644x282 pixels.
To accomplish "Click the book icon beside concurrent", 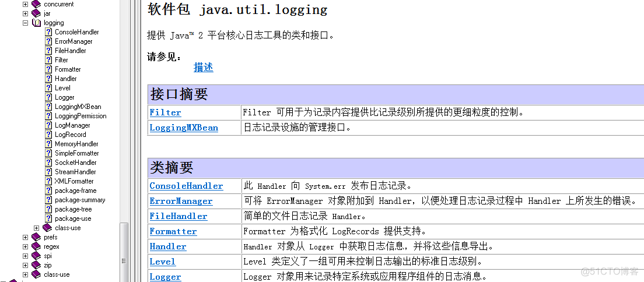I will click(x=36, y=4).
